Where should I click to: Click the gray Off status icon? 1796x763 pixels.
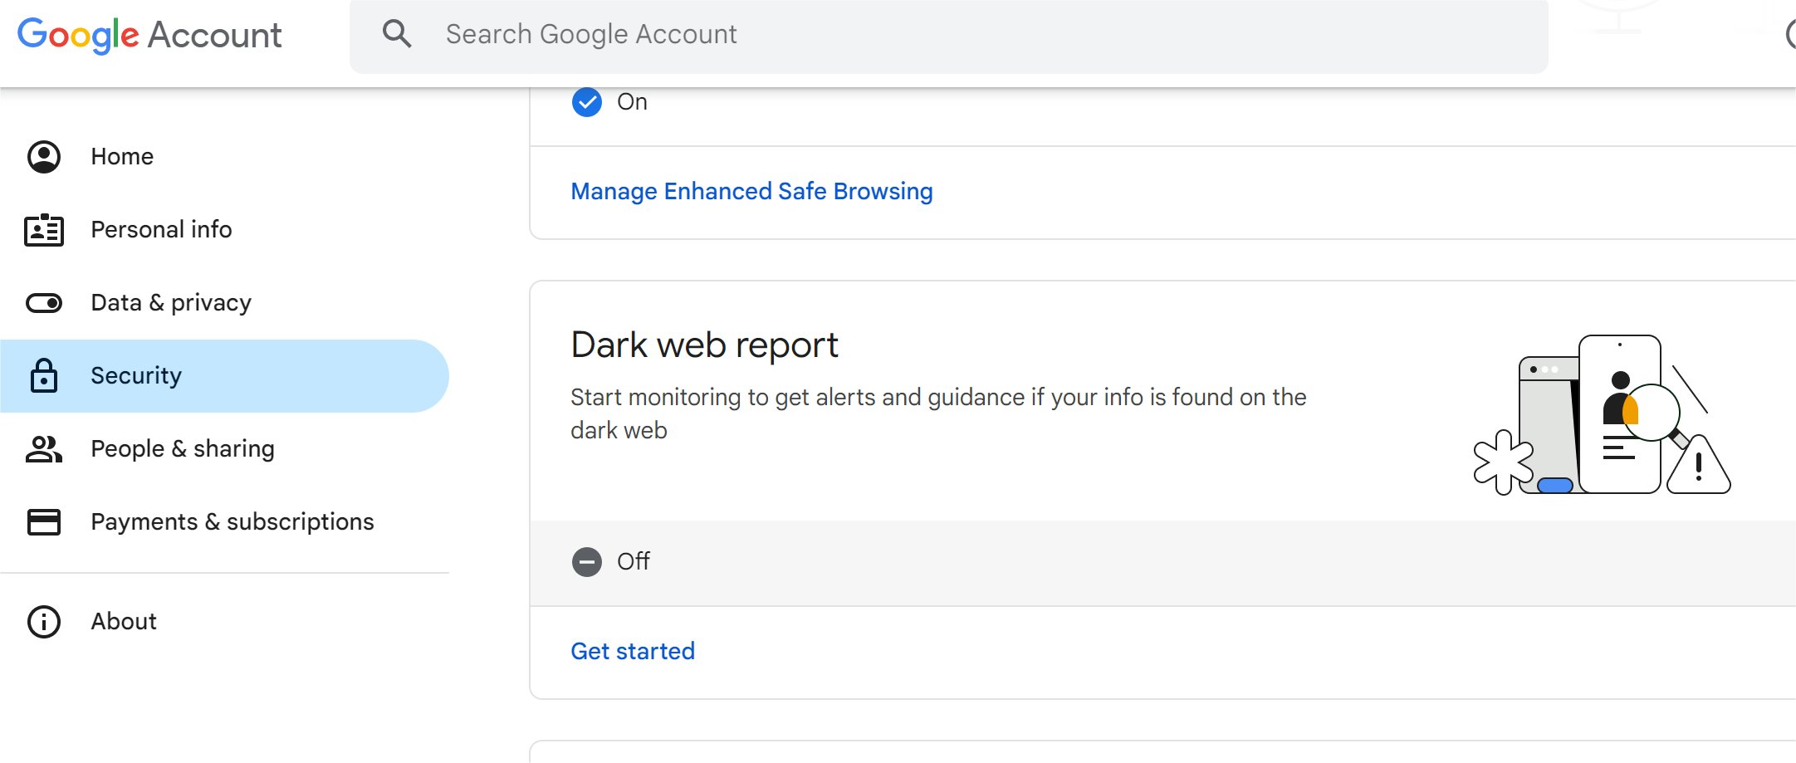587,562
